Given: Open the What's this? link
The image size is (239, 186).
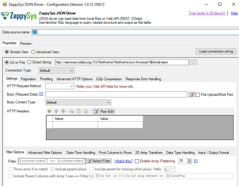Looking at the screenshot, I should point(124,161).
